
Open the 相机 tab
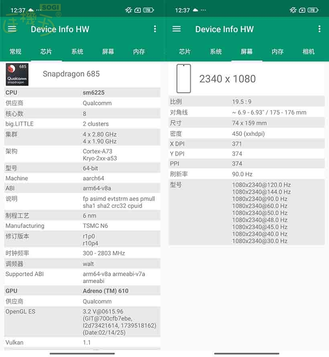click(308, 51)
